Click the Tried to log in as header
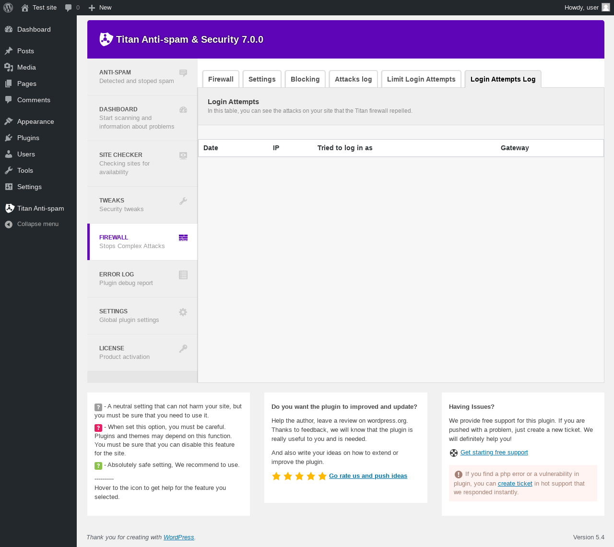Image resolution: width=614 pixels, height=547 pixels. pos(345,148)
